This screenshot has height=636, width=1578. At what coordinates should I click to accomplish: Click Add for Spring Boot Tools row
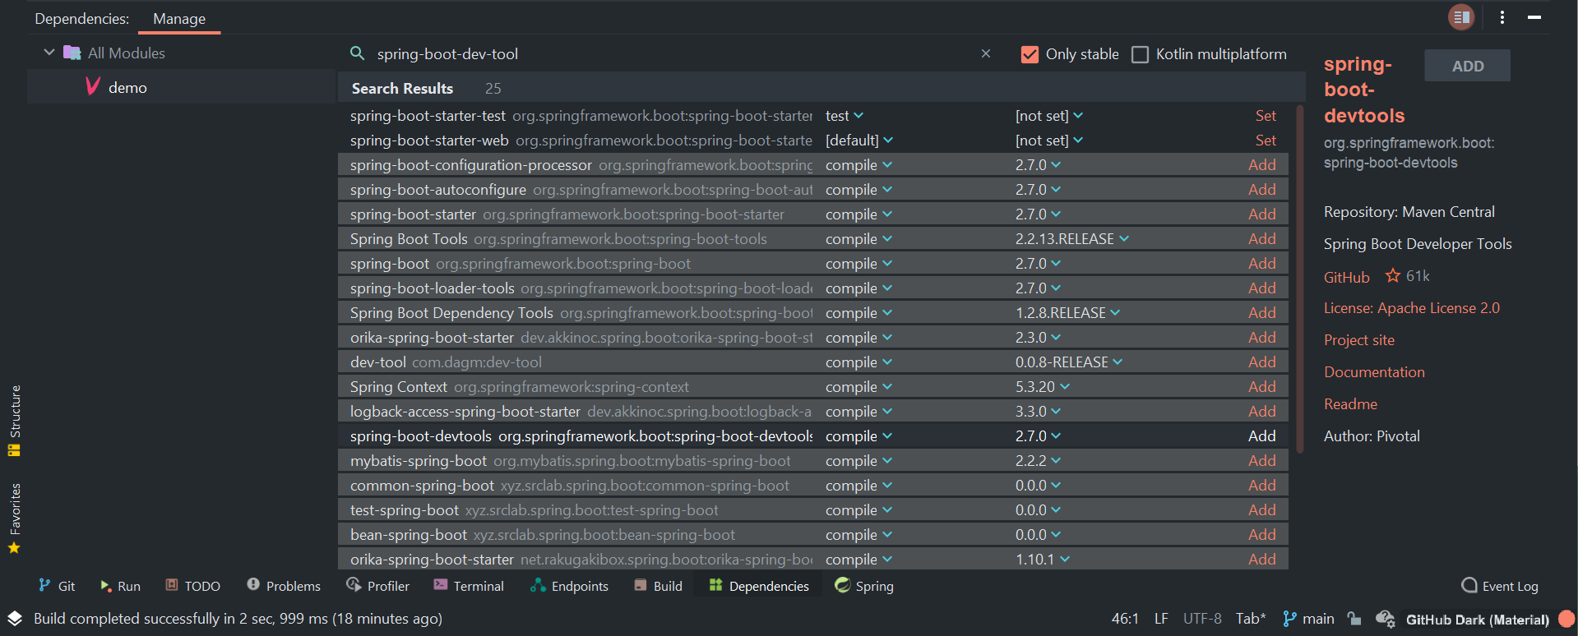click(x=1262, y=239)
